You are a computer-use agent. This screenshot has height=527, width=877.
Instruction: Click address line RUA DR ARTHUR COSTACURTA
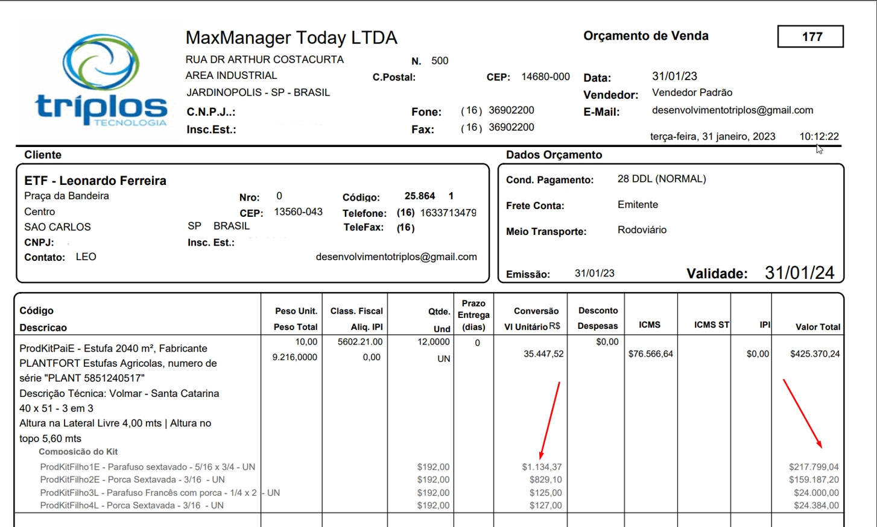click(x=265, y=60)
